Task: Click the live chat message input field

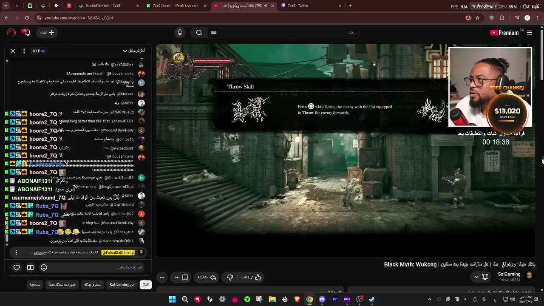Action: click(x=98, y=267)
